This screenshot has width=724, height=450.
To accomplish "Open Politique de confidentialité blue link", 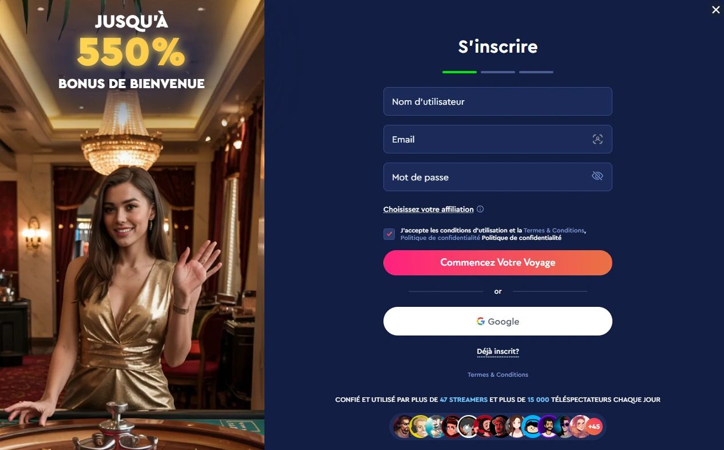I will (440, 238).
